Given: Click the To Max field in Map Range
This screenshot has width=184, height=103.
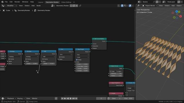Looking at the screenshot, I should coord(83,71).
